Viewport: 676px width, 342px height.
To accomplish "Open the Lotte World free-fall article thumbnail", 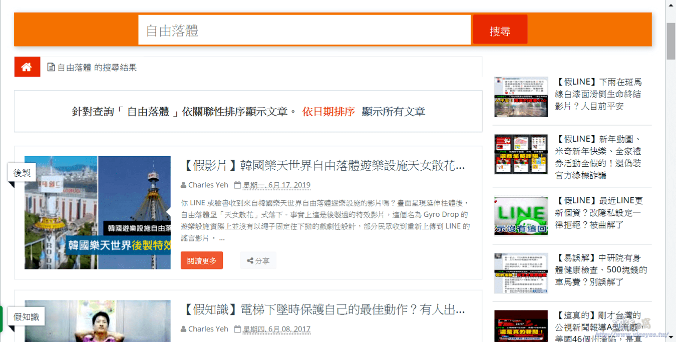I will (x=98, y=212).
